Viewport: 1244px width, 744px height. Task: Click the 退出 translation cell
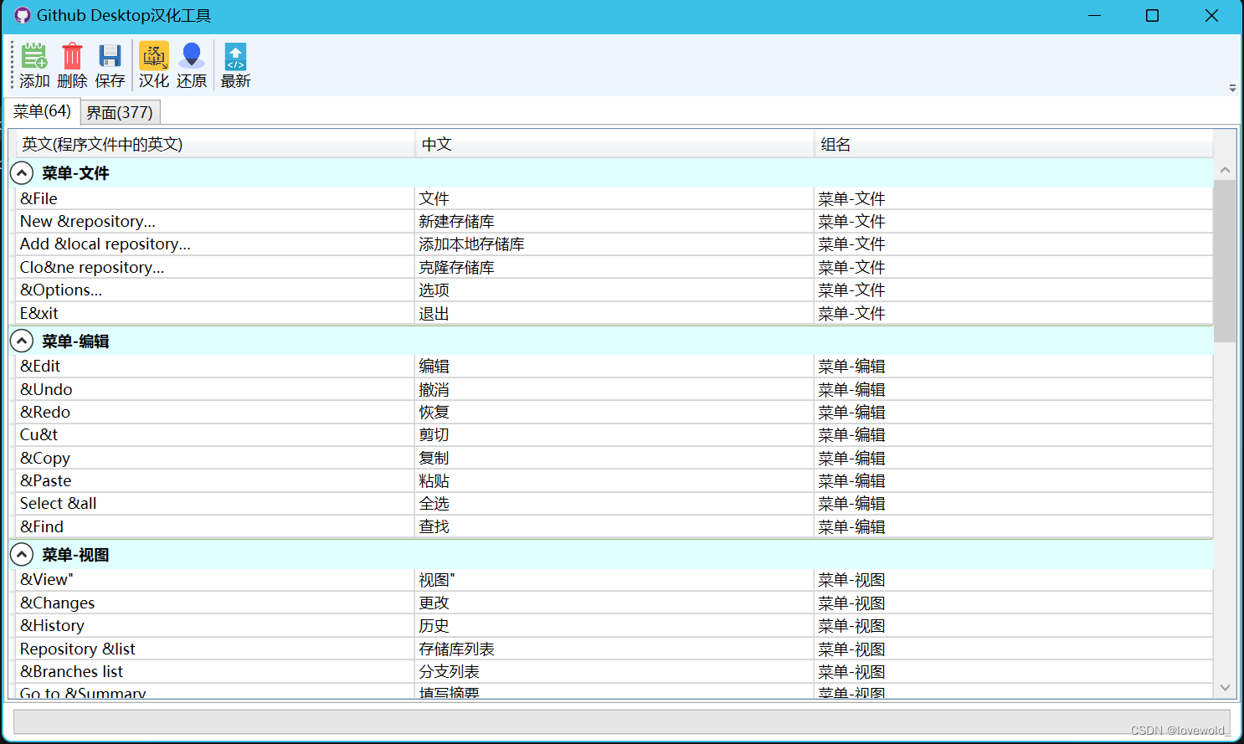click(x=614, y=313)
